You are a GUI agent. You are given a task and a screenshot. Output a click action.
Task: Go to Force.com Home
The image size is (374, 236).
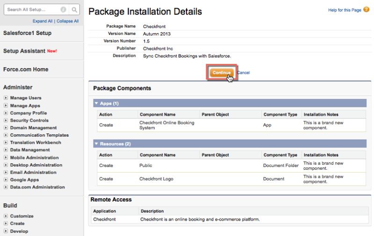click(26, 69)
